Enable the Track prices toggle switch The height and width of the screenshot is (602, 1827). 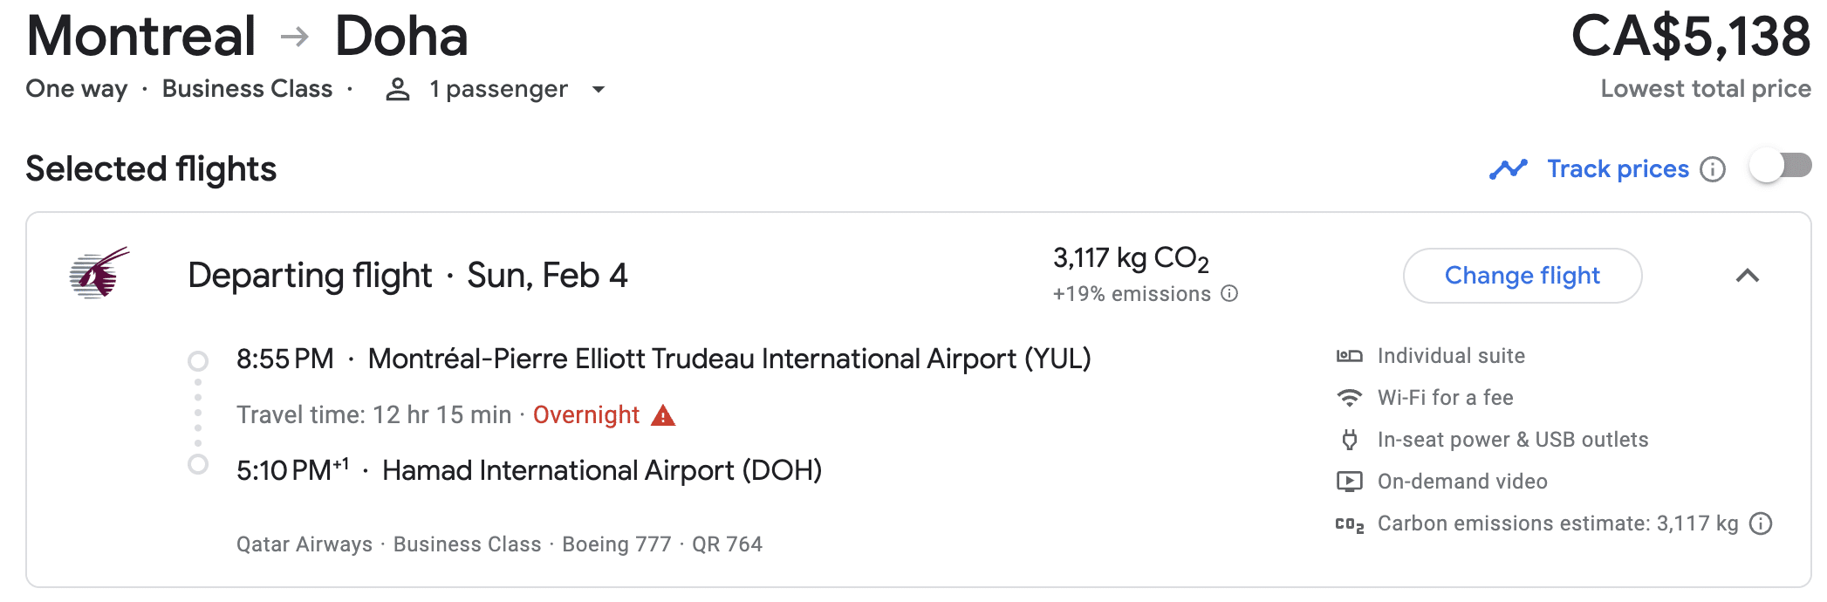pyautogui.click(x=1780, y=166)
